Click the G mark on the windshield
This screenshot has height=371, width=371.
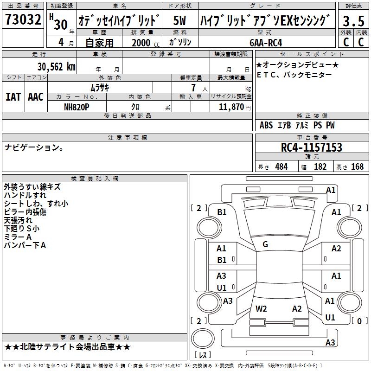[x=265, y=244]
